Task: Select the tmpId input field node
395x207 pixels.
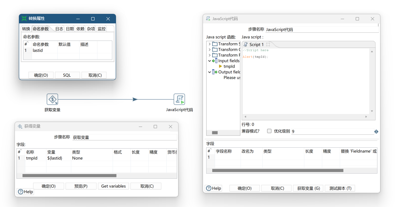Action: (229, 66)
